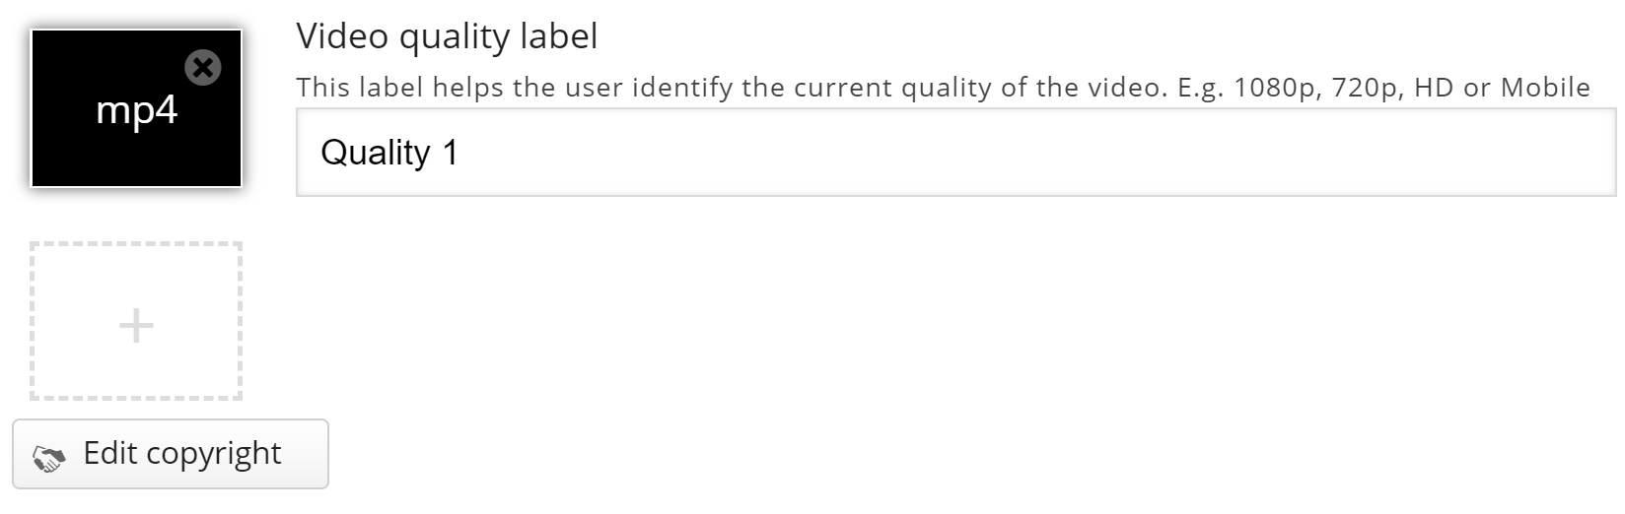Screen dimensions: 1625x514
Task: Click the gray plus sign in the dashed box
Action: (x=136, y=326)
